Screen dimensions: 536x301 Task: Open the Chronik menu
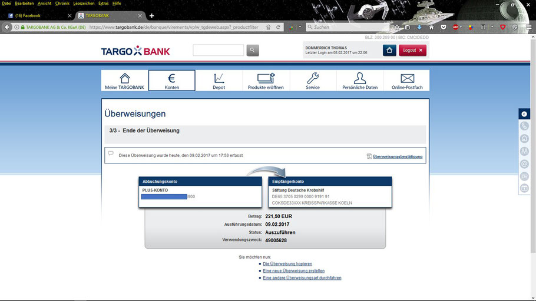(62, 4)
